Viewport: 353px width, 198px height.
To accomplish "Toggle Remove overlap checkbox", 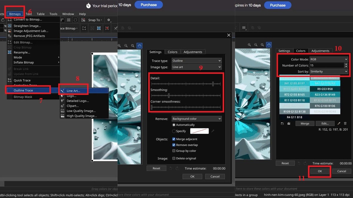I will tap(174, 145).
